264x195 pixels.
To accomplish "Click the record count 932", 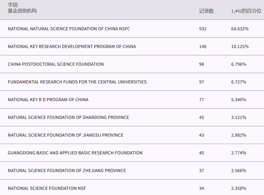I will click(x=203, y=29).
